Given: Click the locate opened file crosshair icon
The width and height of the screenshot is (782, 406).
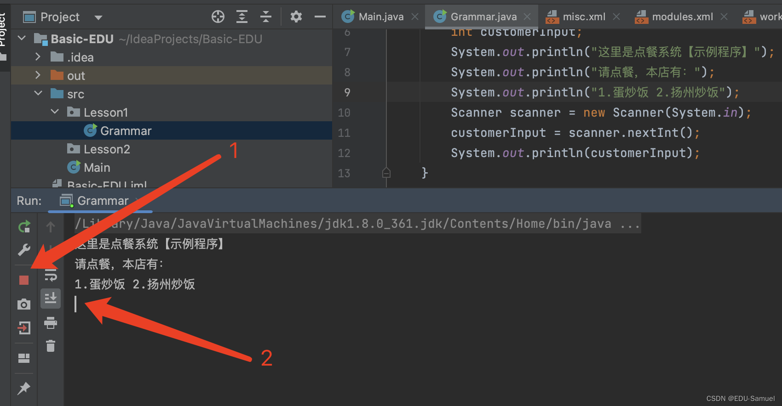Looking at the screenshot, I should tap(218, 17).
